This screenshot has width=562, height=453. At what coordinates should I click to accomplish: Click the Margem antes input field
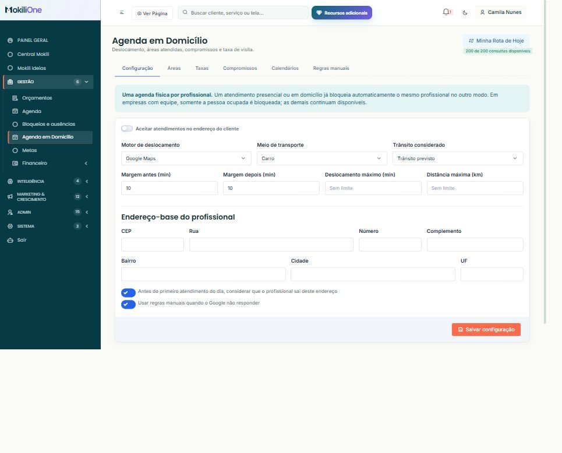169,188
